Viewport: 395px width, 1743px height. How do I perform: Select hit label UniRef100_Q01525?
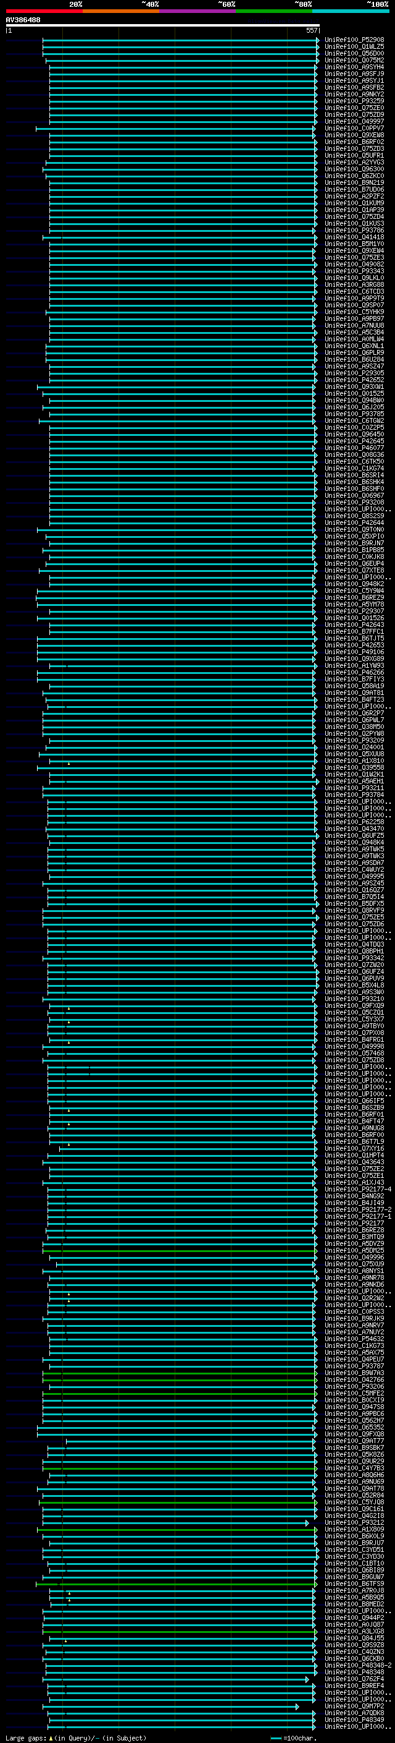[354, 393]
